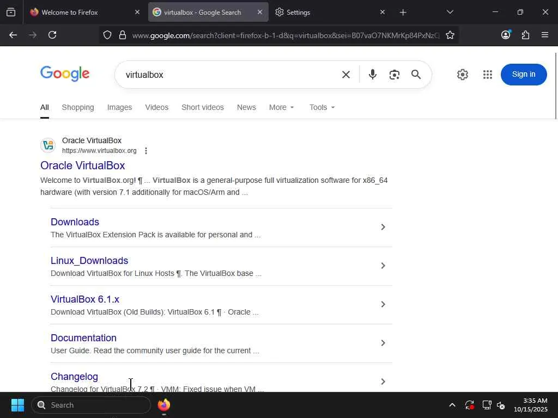Image resolution: width=558 pixels, height=418 pixels.
Task: Clear the Google search box
Action: tap(346, 75)
